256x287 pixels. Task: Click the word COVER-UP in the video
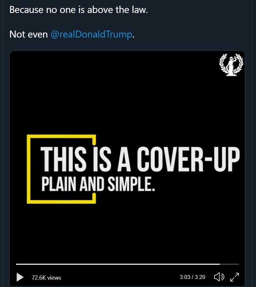click(x=189, y=159)
